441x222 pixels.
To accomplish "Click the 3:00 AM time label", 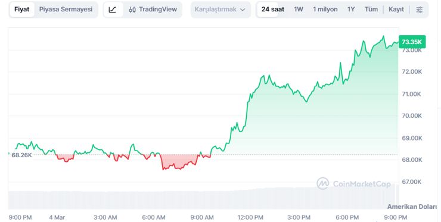I will tap(105, 217).
